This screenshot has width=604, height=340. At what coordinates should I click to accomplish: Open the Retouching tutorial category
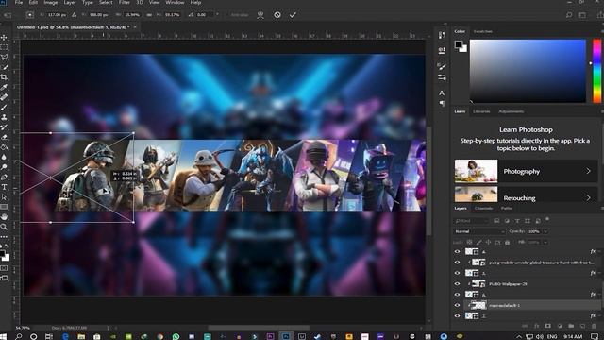point(526,195)
